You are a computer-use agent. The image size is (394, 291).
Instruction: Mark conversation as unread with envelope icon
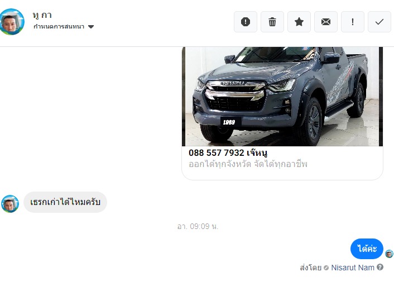(326, 22)
